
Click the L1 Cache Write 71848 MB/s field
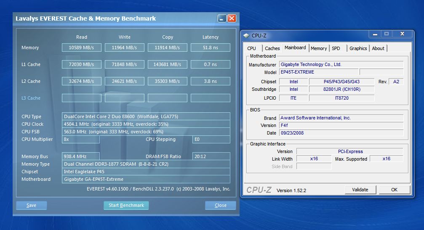124,64
